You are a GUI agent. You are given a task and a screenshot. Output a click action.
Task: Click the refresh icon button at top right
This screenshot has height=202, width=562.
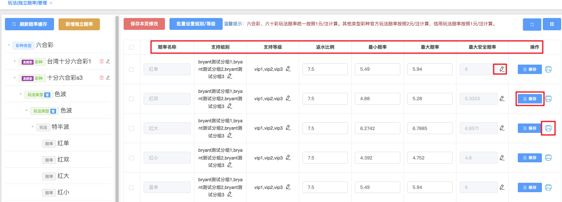pos(532,25)
